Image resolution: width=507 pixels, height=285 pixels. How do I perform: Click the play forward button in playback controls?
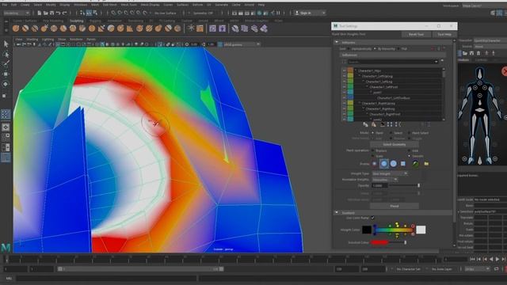click(497, 259)
